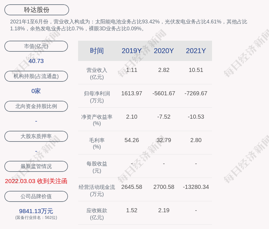
Task: Click gross margin value 32.79
Action: point(164,140)
